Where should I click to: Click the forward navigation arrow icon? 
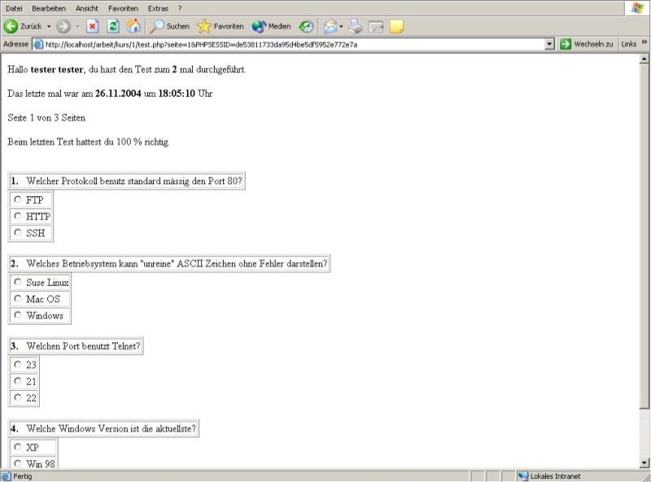click(x=63, y=27)
